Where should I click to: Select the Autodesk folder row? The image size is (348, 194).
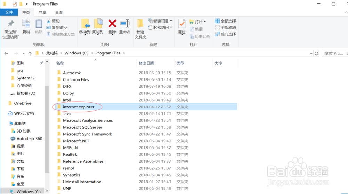[146, 73]
